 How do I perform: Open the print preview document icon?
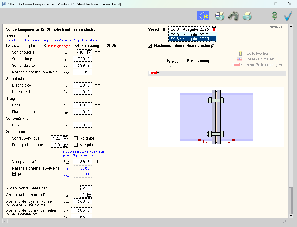click(219, 16)
